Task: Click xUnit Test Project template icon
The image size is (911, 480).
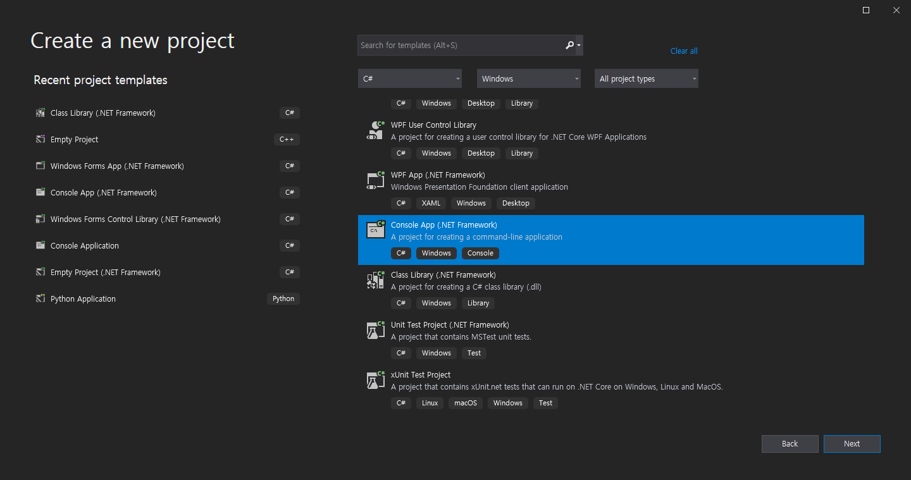Action: tap(376, 380)
